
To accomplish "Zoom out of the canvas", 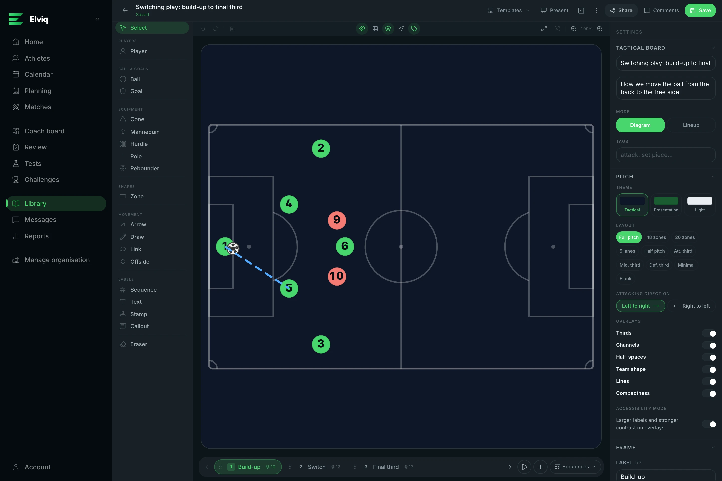I will click(x=573, y=29).
